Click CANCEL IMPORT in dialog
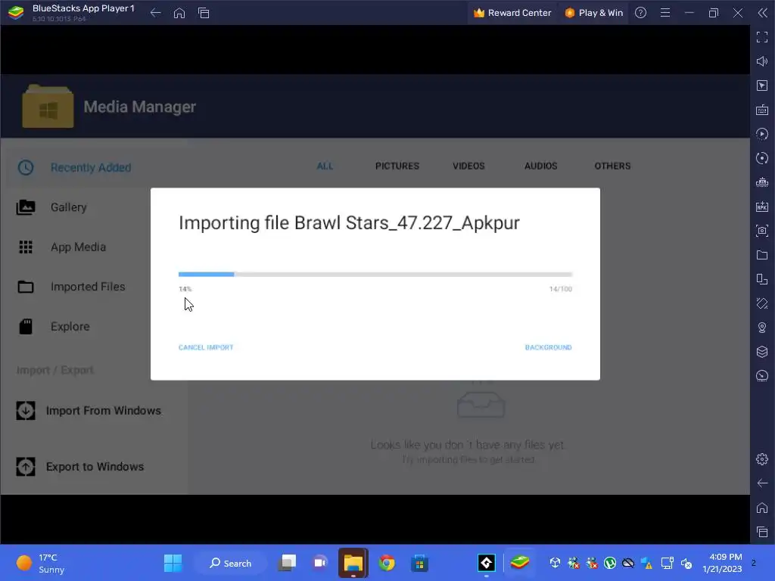This screenshot has width=775, height=581. click(x=206, y=347)
